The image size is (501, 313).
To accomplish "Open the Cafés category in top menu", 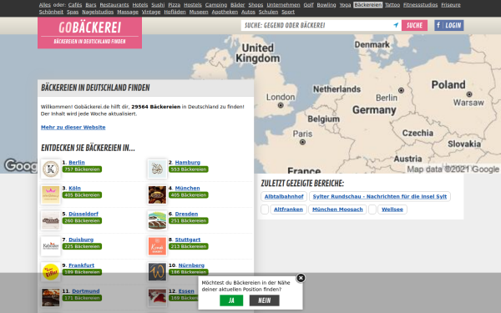I will [x=75, y=5].
